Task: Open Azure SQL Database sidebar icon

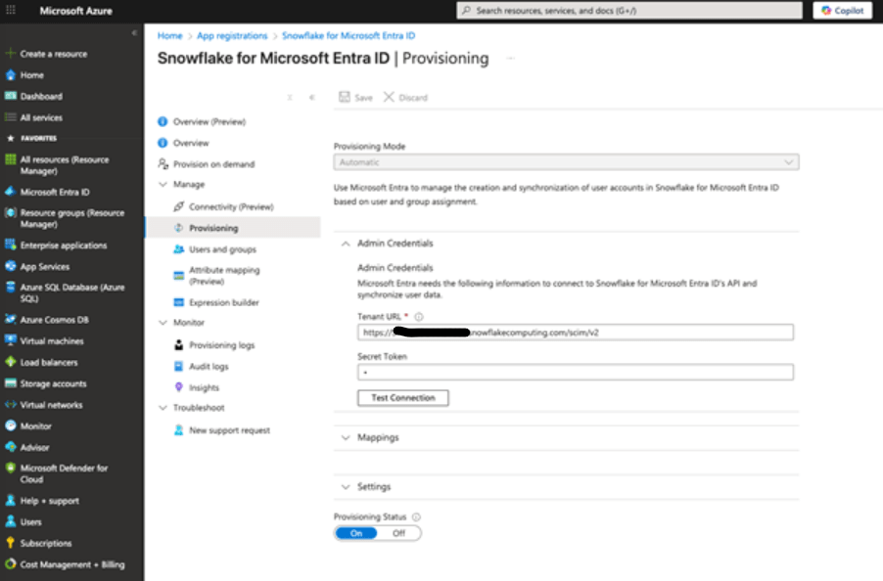Action: [x=10, y=288]
